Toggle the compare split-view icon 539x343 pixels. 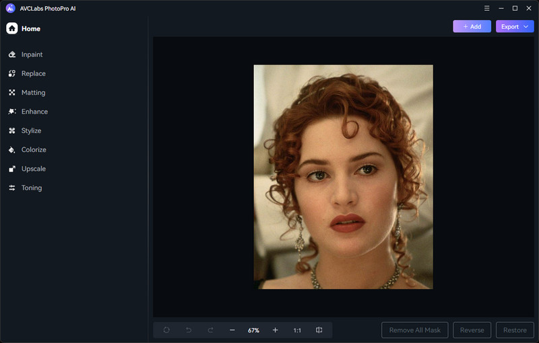319,330
